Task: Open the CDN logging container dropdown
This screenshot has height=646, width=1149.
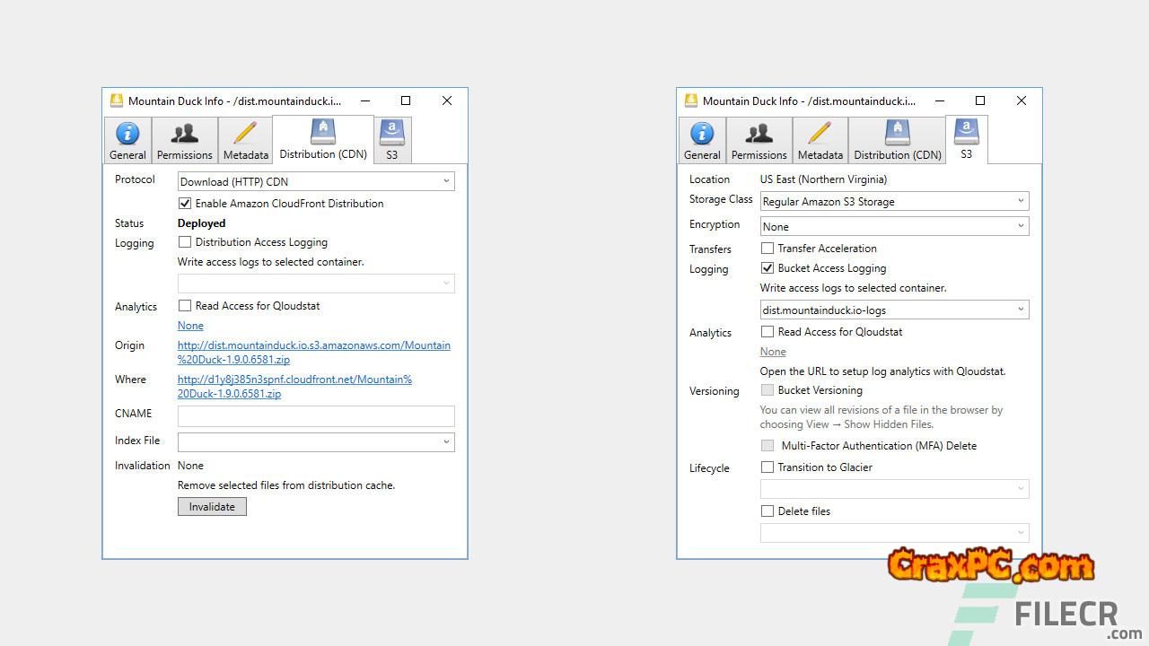Action: click(316, 284)
